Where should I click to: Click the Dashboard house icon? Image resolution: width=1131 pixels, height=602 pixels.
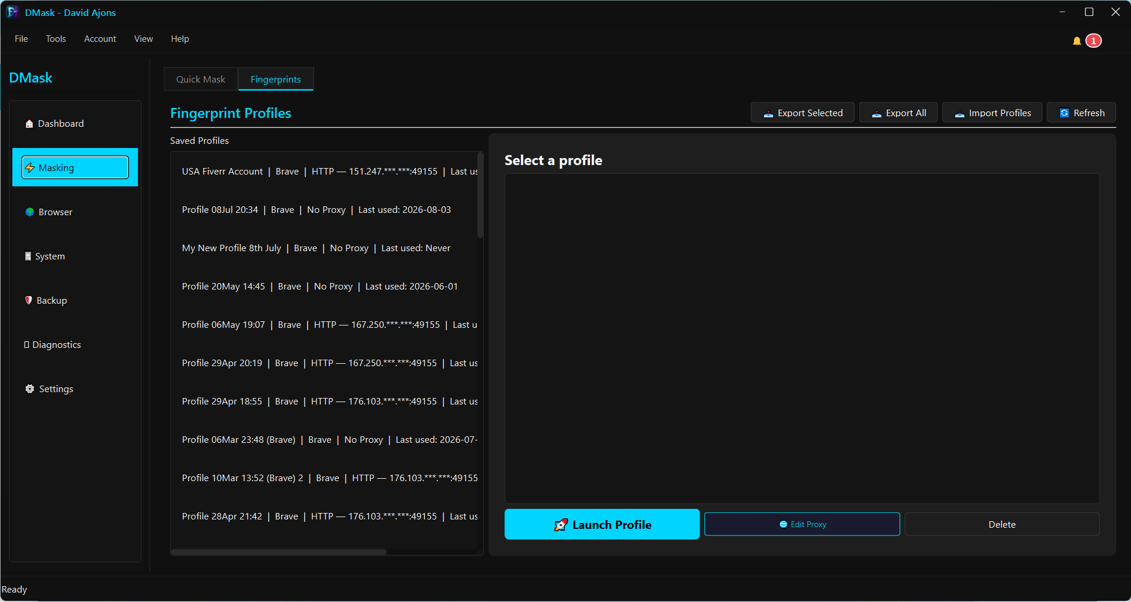tap(29, 124)
